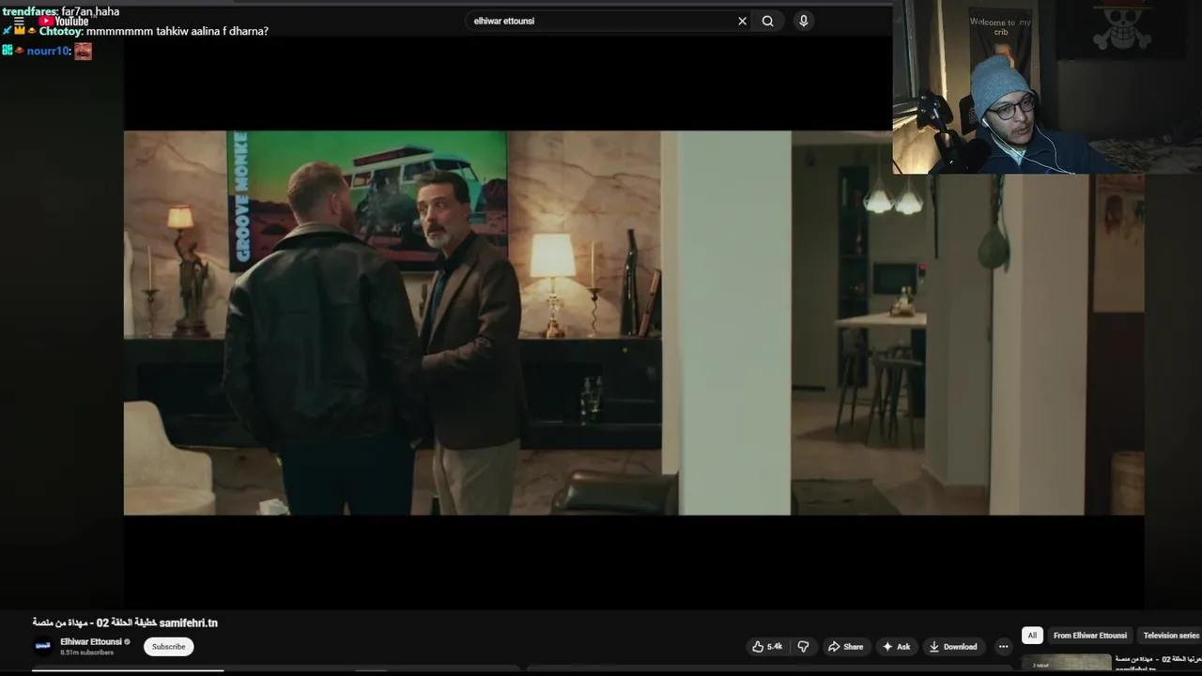Open Elhiwar Ettounsi channel avatar
This screenshot has height=676, width=1202.
42,646
